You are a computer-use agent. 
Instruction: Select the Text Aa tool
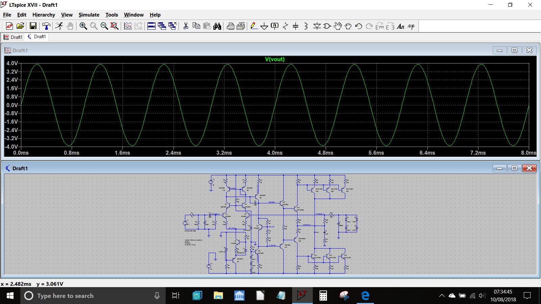[400, 26]
